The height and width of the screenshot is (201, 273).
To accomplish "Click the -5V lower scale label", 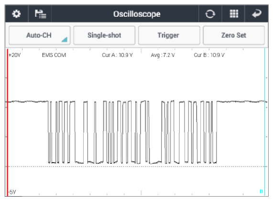I will pyautogui.click(x=12, y=192).
